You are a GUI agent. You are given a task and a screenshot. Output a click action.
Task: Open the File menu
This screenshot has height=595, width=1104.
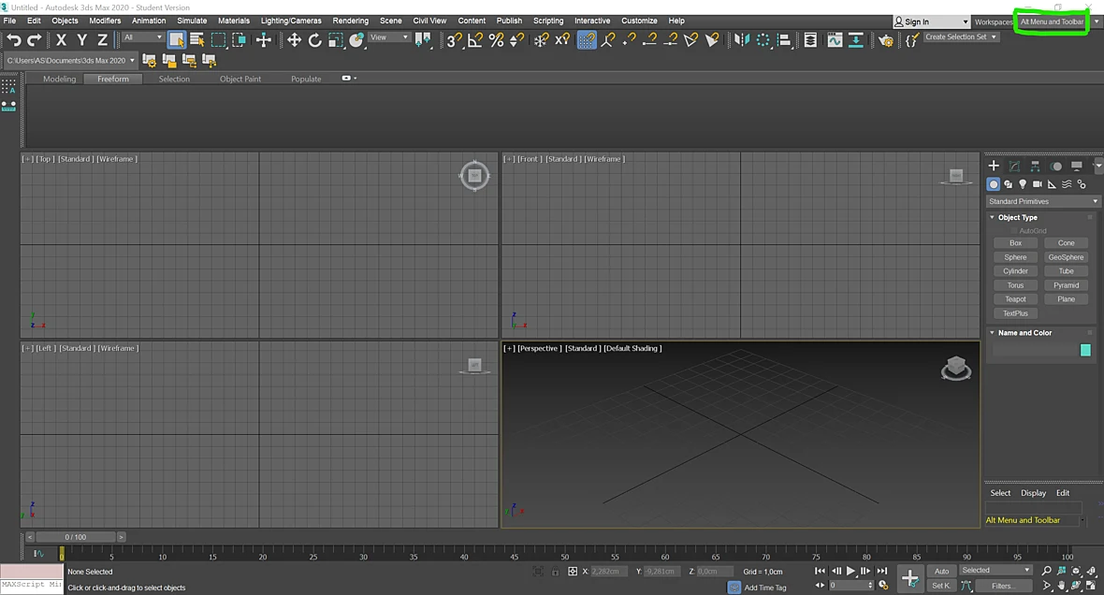pyautogui.click(x=10, y=22)
